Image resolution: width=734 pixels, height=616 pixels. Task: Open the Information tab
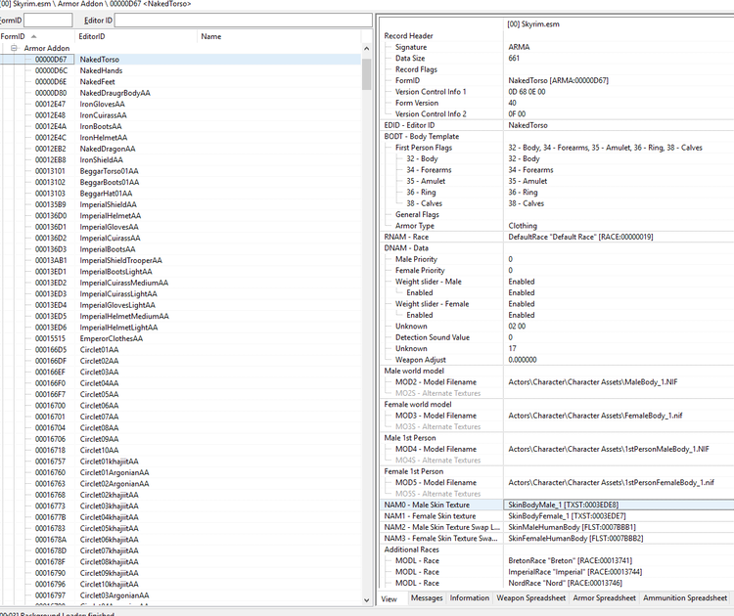[x=469, y=597]
